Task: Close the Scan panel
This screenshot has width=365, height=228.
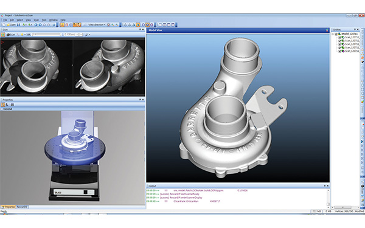Action: click(x=143, y=30)
